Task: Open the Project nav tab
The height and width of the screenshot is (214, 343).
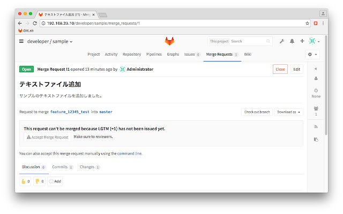Action: [94, 55]
